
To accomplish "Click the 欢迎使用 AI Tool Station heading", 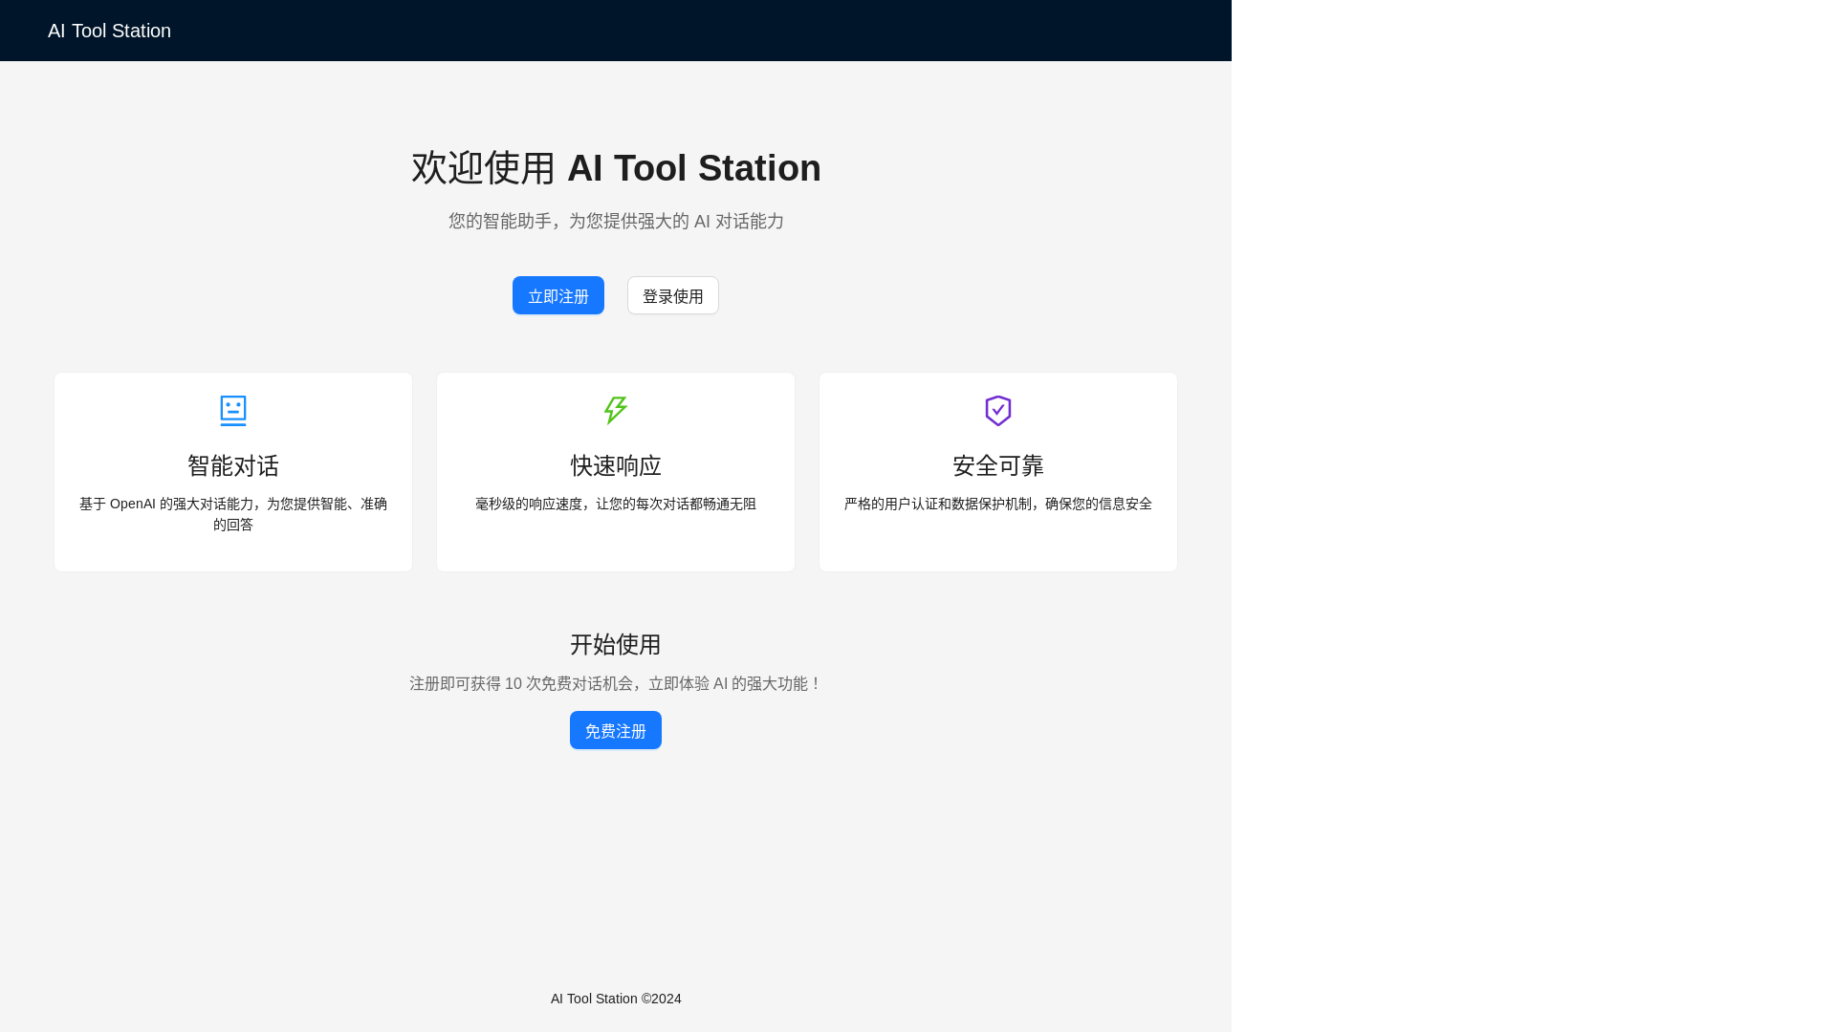I will point(616,168).
